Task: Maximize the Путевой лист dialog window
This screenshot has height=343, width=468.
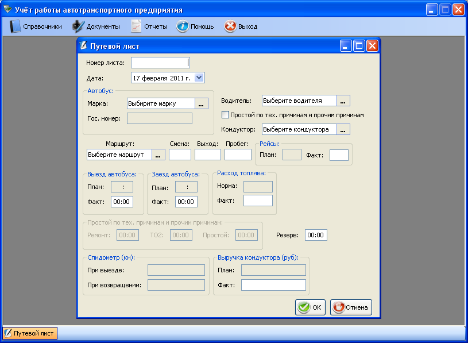Action: coord(359,46)
